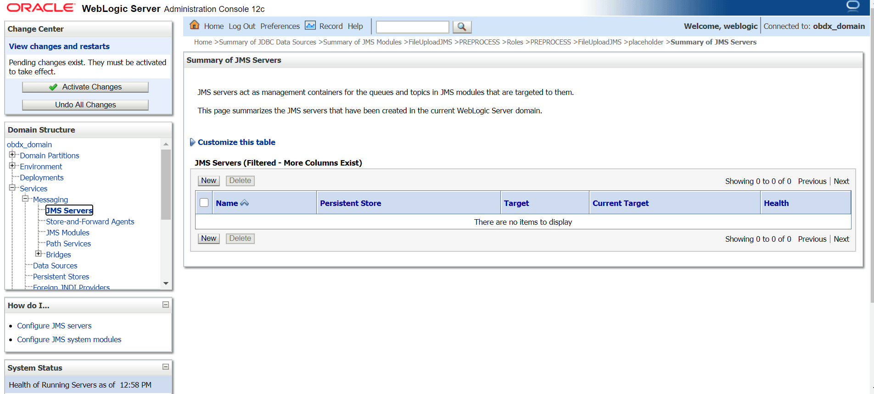Click top Next pagination link
This screenshot has height=394, width=874.
841,181
